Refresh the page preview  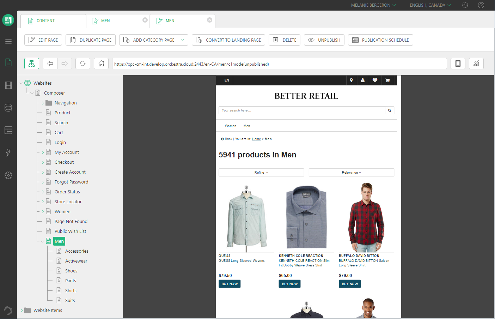click(x=82, y=64)
